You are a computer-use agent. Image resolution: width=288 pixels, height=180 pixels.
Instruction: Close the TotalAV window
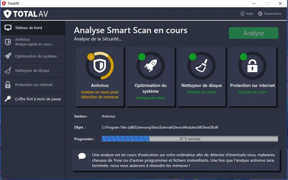point(280,4)
